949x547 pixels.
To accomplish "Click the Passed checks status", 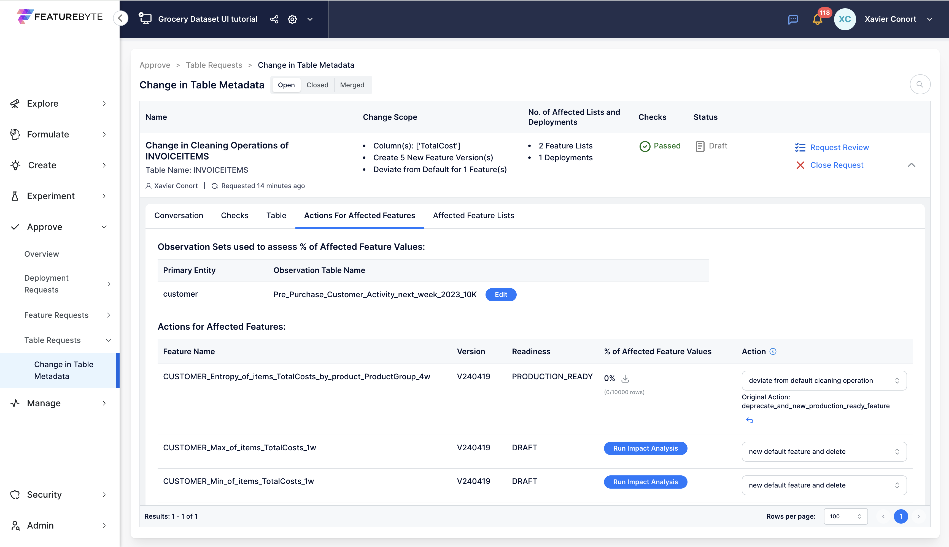I will (x=660, y=146).
